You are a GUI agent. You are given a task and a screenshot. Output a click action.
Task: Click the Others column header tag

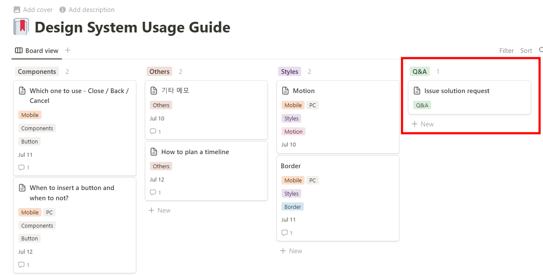pos(159,72)
